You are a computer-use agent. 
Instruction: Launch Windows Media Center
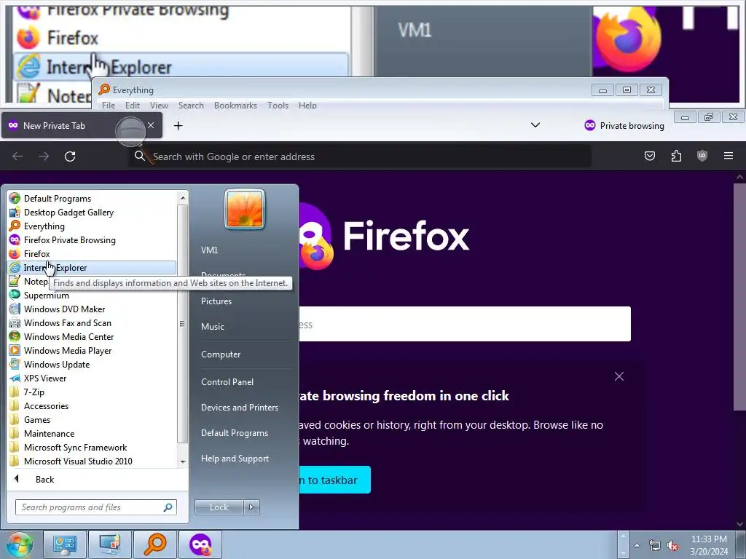[68, 336]
